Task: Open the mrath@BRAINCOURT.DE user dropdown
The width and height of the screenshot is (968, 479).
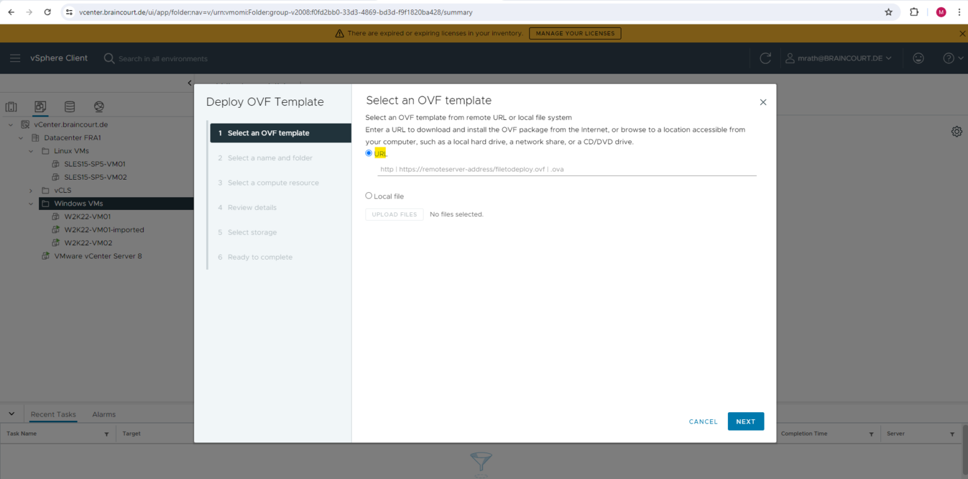Action: tap(838, 58)
